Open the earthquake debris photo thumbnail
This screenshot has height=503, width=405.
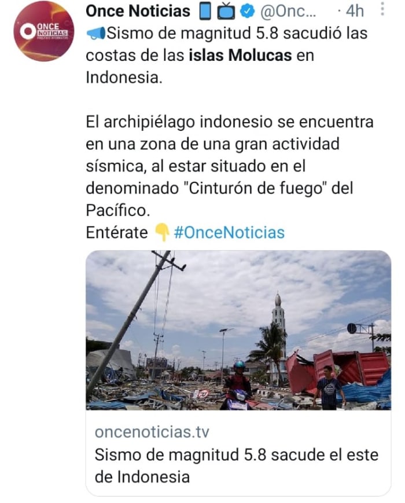pos(238,330)
